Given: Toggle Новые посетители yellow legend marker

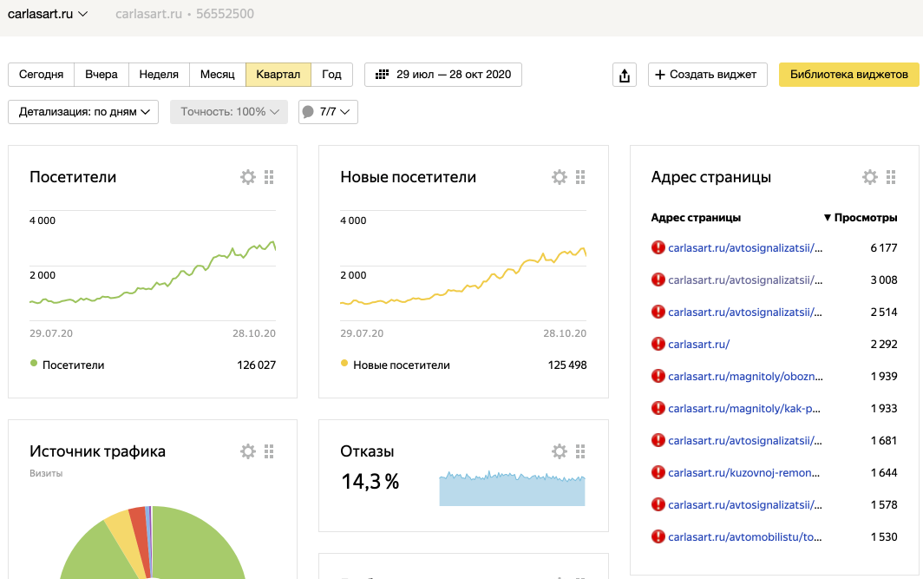Looking at the screenshot, I should (344, 365).
